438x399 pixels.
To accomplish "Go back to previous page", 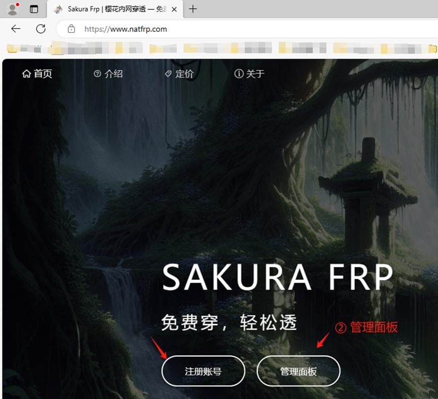I will pyautogui.click(x=16, y=29).
